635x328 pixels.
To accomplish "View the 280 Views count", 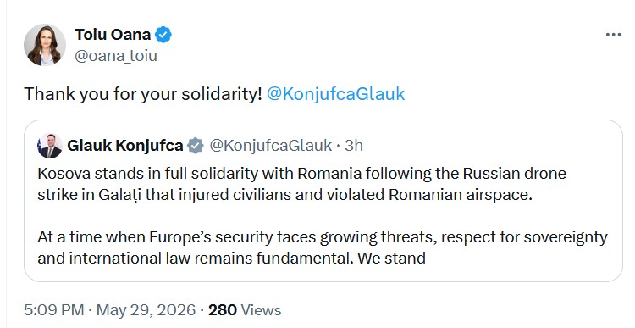I will point(245,310).
